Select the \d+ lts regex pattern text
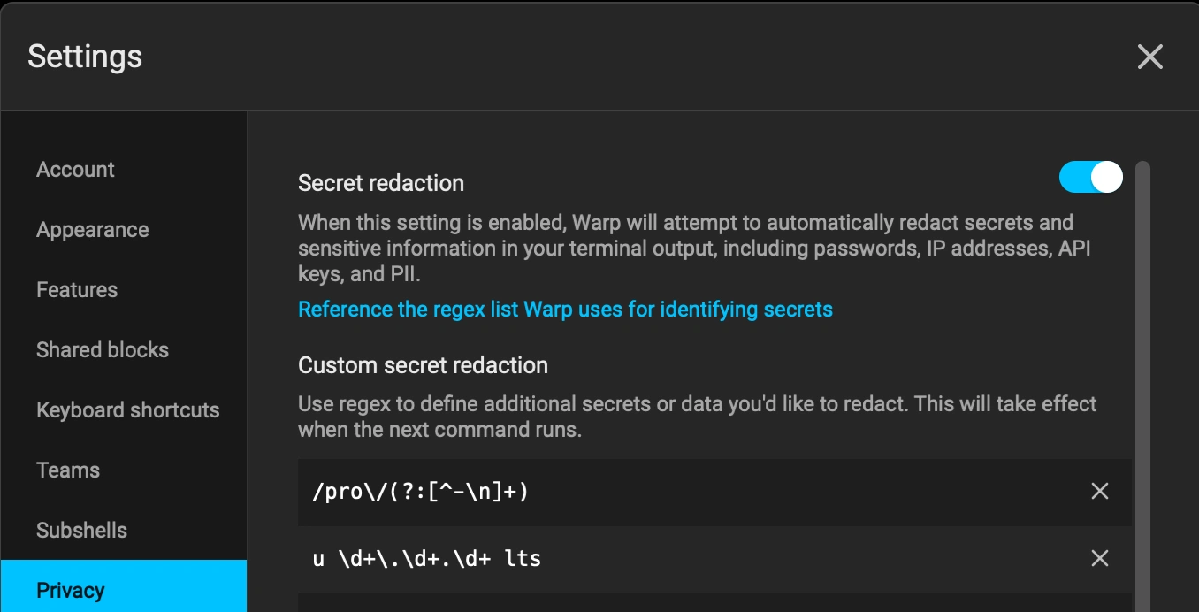1199x612 pixels. [427, 559]
